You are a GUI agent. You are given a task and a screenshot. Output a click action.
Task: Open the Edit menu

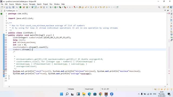(6, 4)
